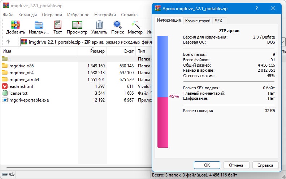
Task: Switch to the Информация tab
Action: coord(169,20)
